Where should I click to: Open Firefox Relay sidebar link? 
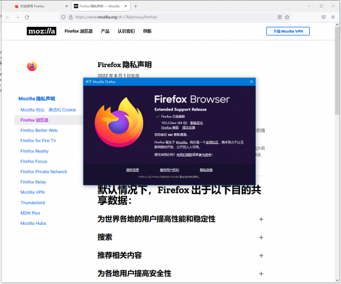tap(34, 182)
